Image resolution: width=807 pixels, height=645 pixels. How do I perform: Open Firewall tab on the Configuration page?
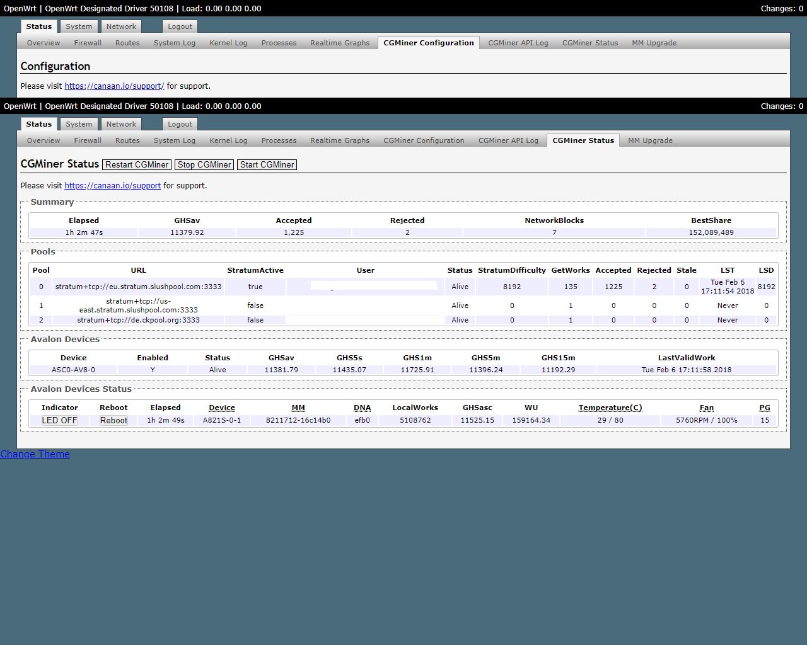(88, 43)
